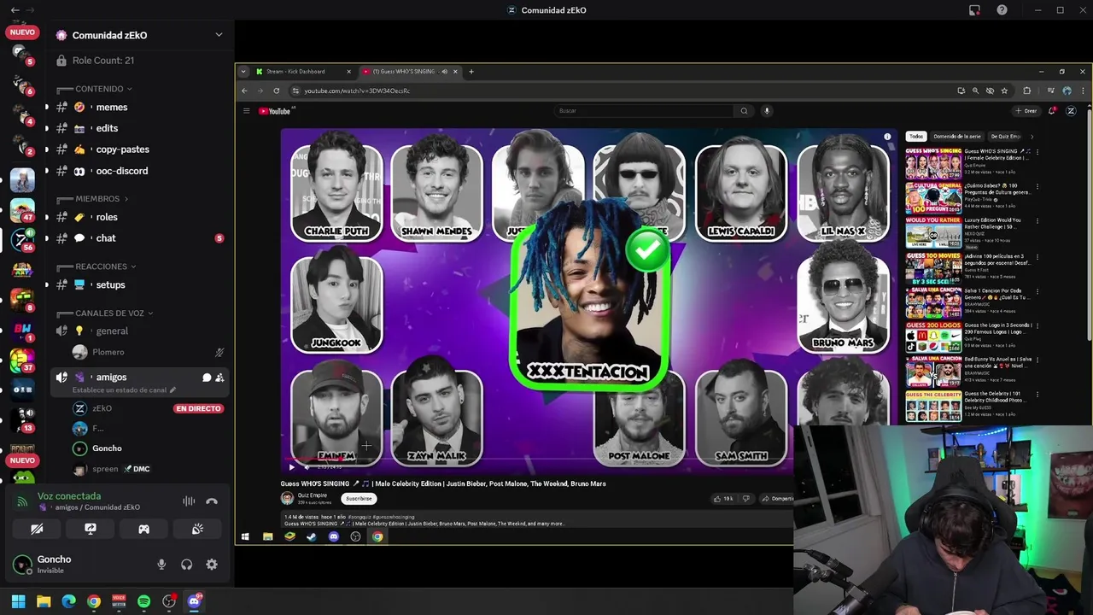Open the ooc-discord channel
This screenshot has height=615, width=1093.
139,171
